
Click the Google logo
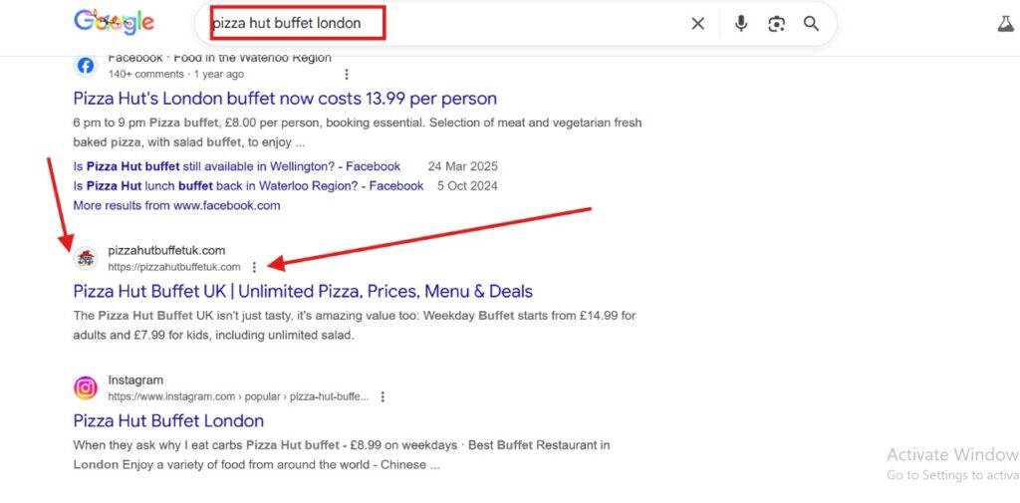pyautogui.click(x=114, y=22)
